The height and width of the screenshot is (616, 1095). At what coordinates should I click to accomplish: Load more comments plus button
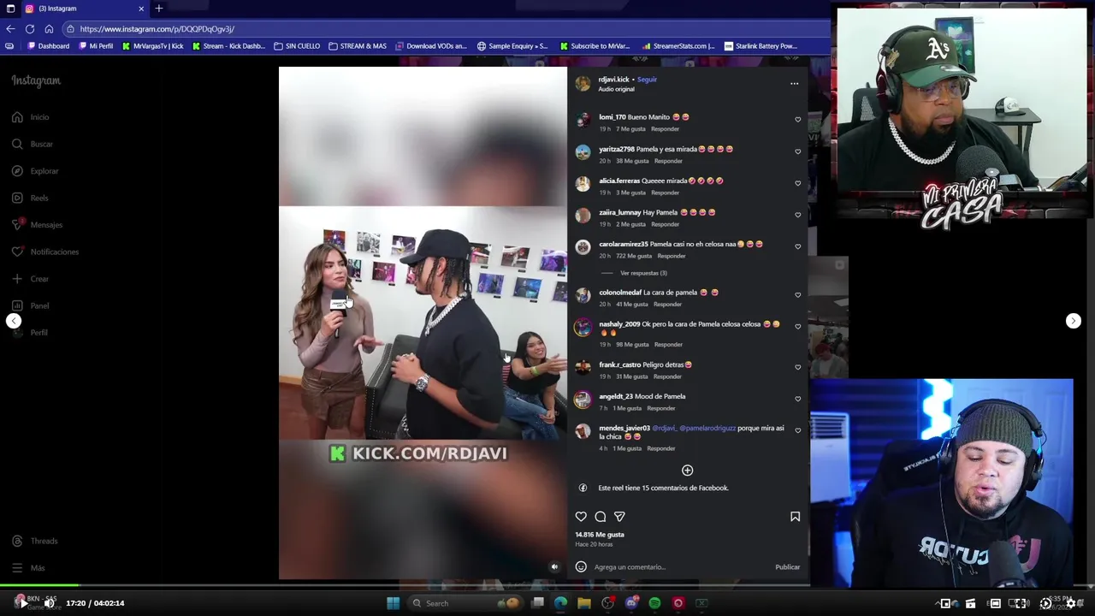point(687,471)
